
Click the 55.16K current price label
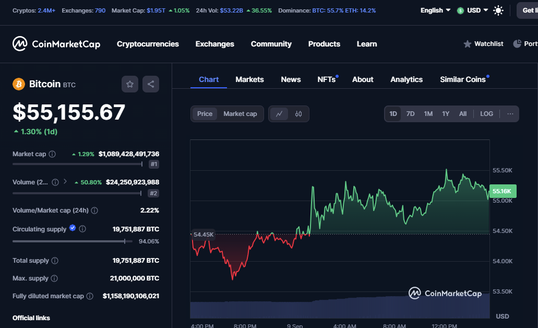click(x=503, y=191)
